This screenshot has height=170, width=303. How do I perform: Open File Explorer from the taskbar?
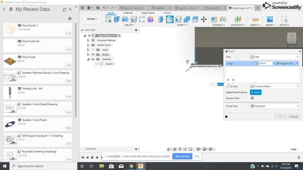[101, 166]
